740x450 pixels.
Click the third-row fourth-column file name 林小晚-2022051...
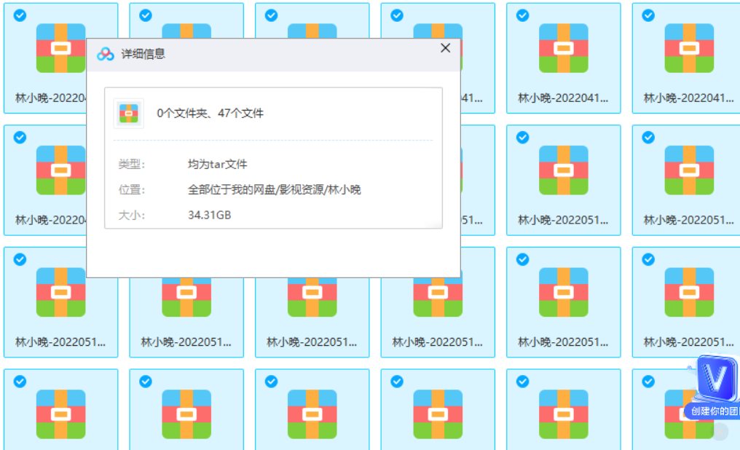point(437,342)
